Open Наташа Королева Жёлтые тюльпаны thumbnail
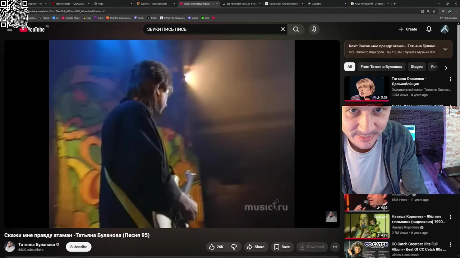The image size is (460, 258). click(x=367, y=226)
